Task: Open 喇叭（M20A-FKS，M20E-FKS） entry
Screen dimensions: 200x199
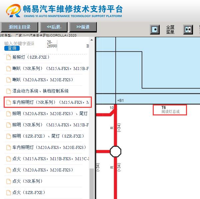Action: tap(43, 80)
